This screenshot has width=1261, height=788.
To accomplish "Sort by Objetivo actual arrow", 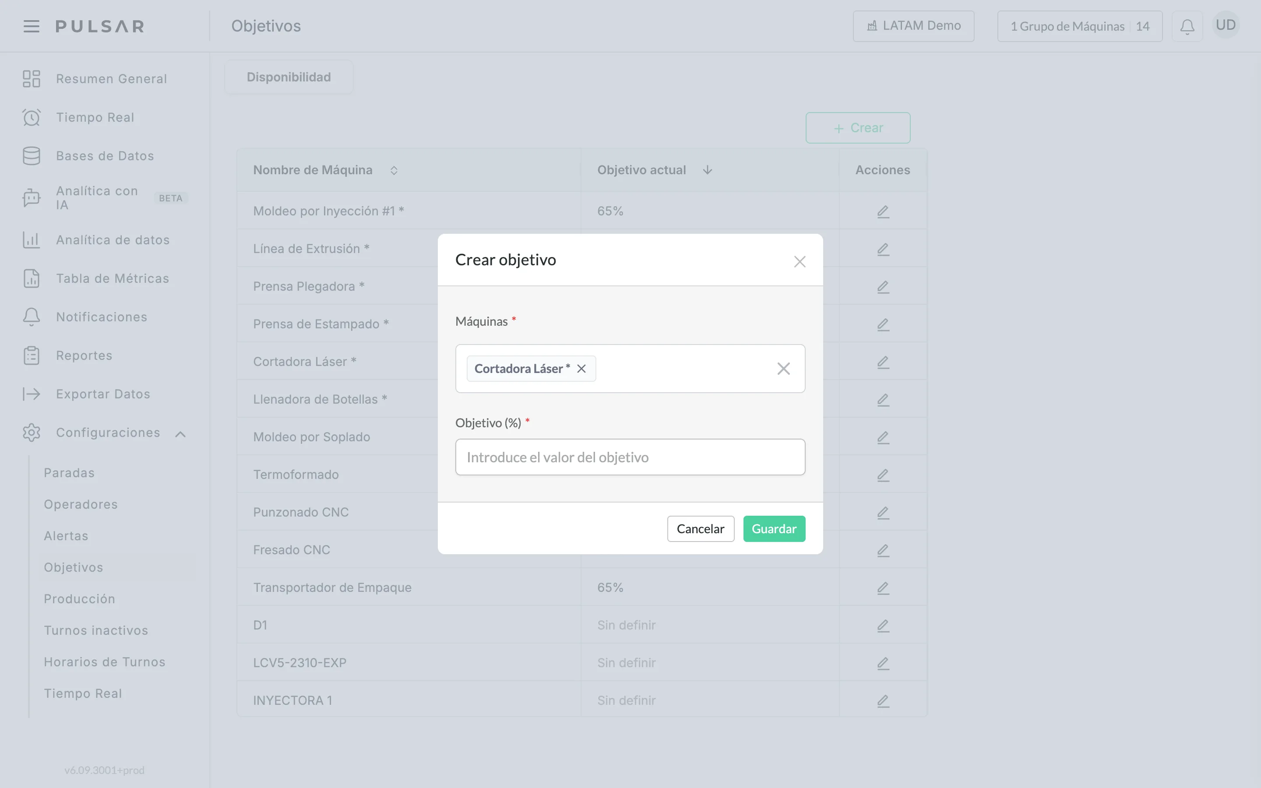I will tap(707, 170).
